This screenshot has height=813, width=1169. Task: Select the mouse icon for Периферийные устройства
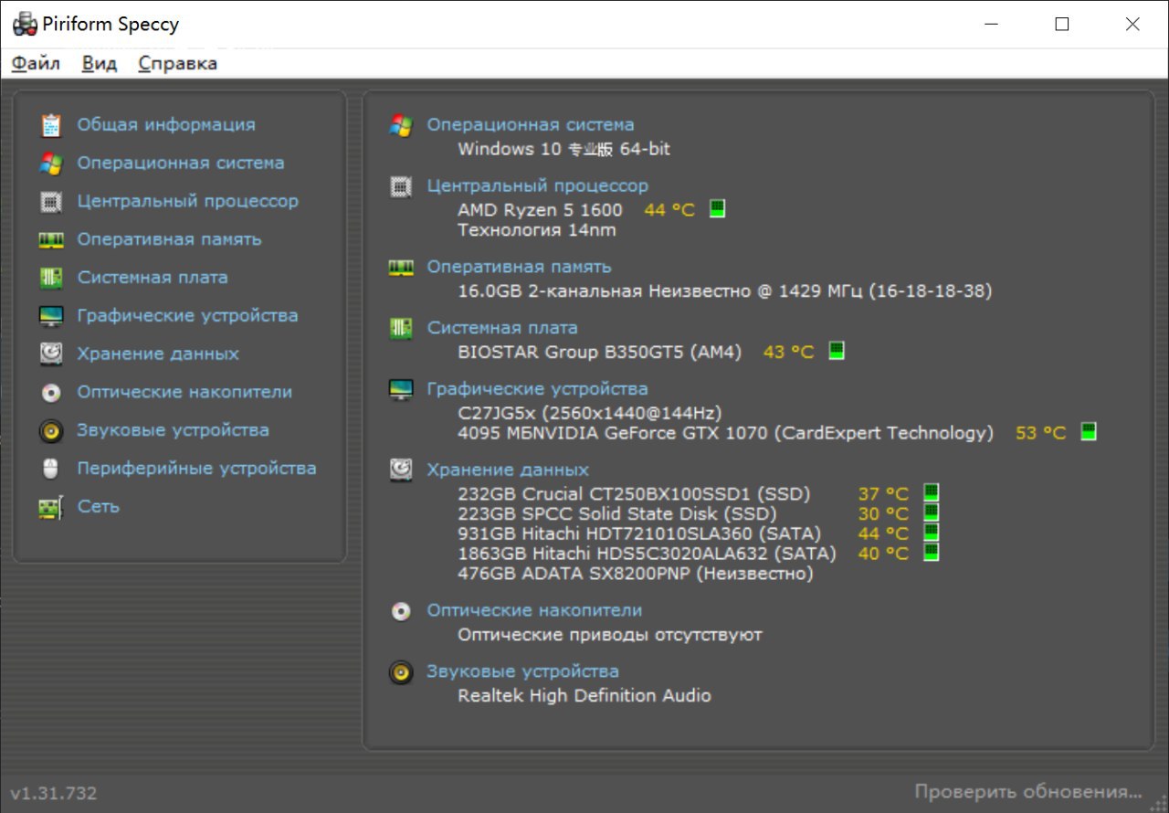[x=51, y=470]
